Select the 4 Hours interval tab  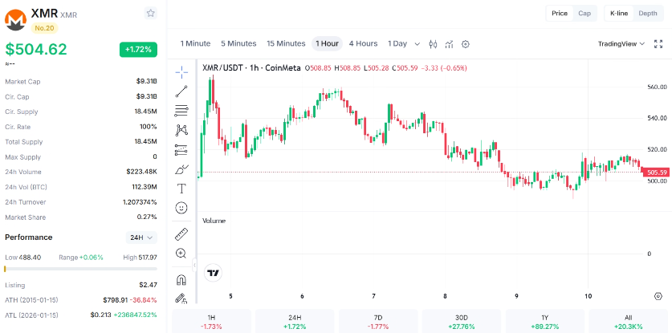tap(363, 43)
